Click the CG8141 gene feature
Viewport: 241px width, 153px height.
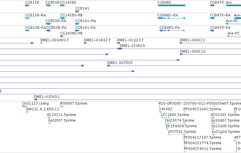[x=77, y=11]
